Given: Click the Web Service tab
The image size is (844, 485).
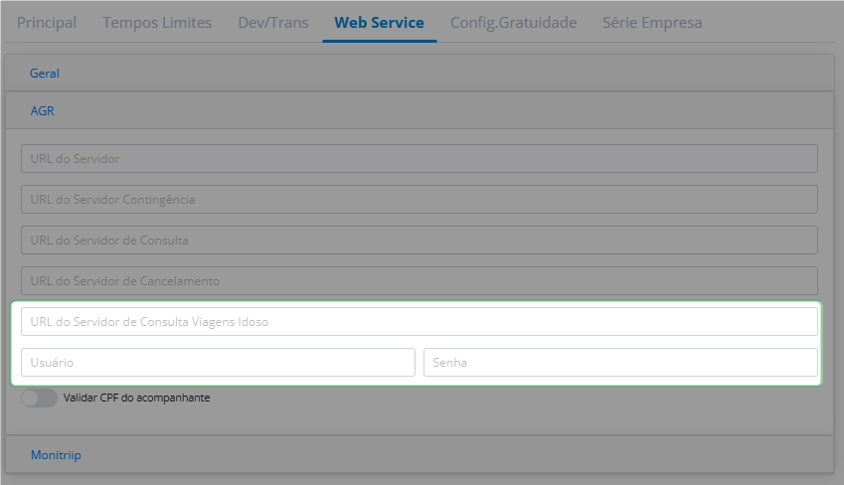Looking at the screenshot, I should tap(379, 23).
